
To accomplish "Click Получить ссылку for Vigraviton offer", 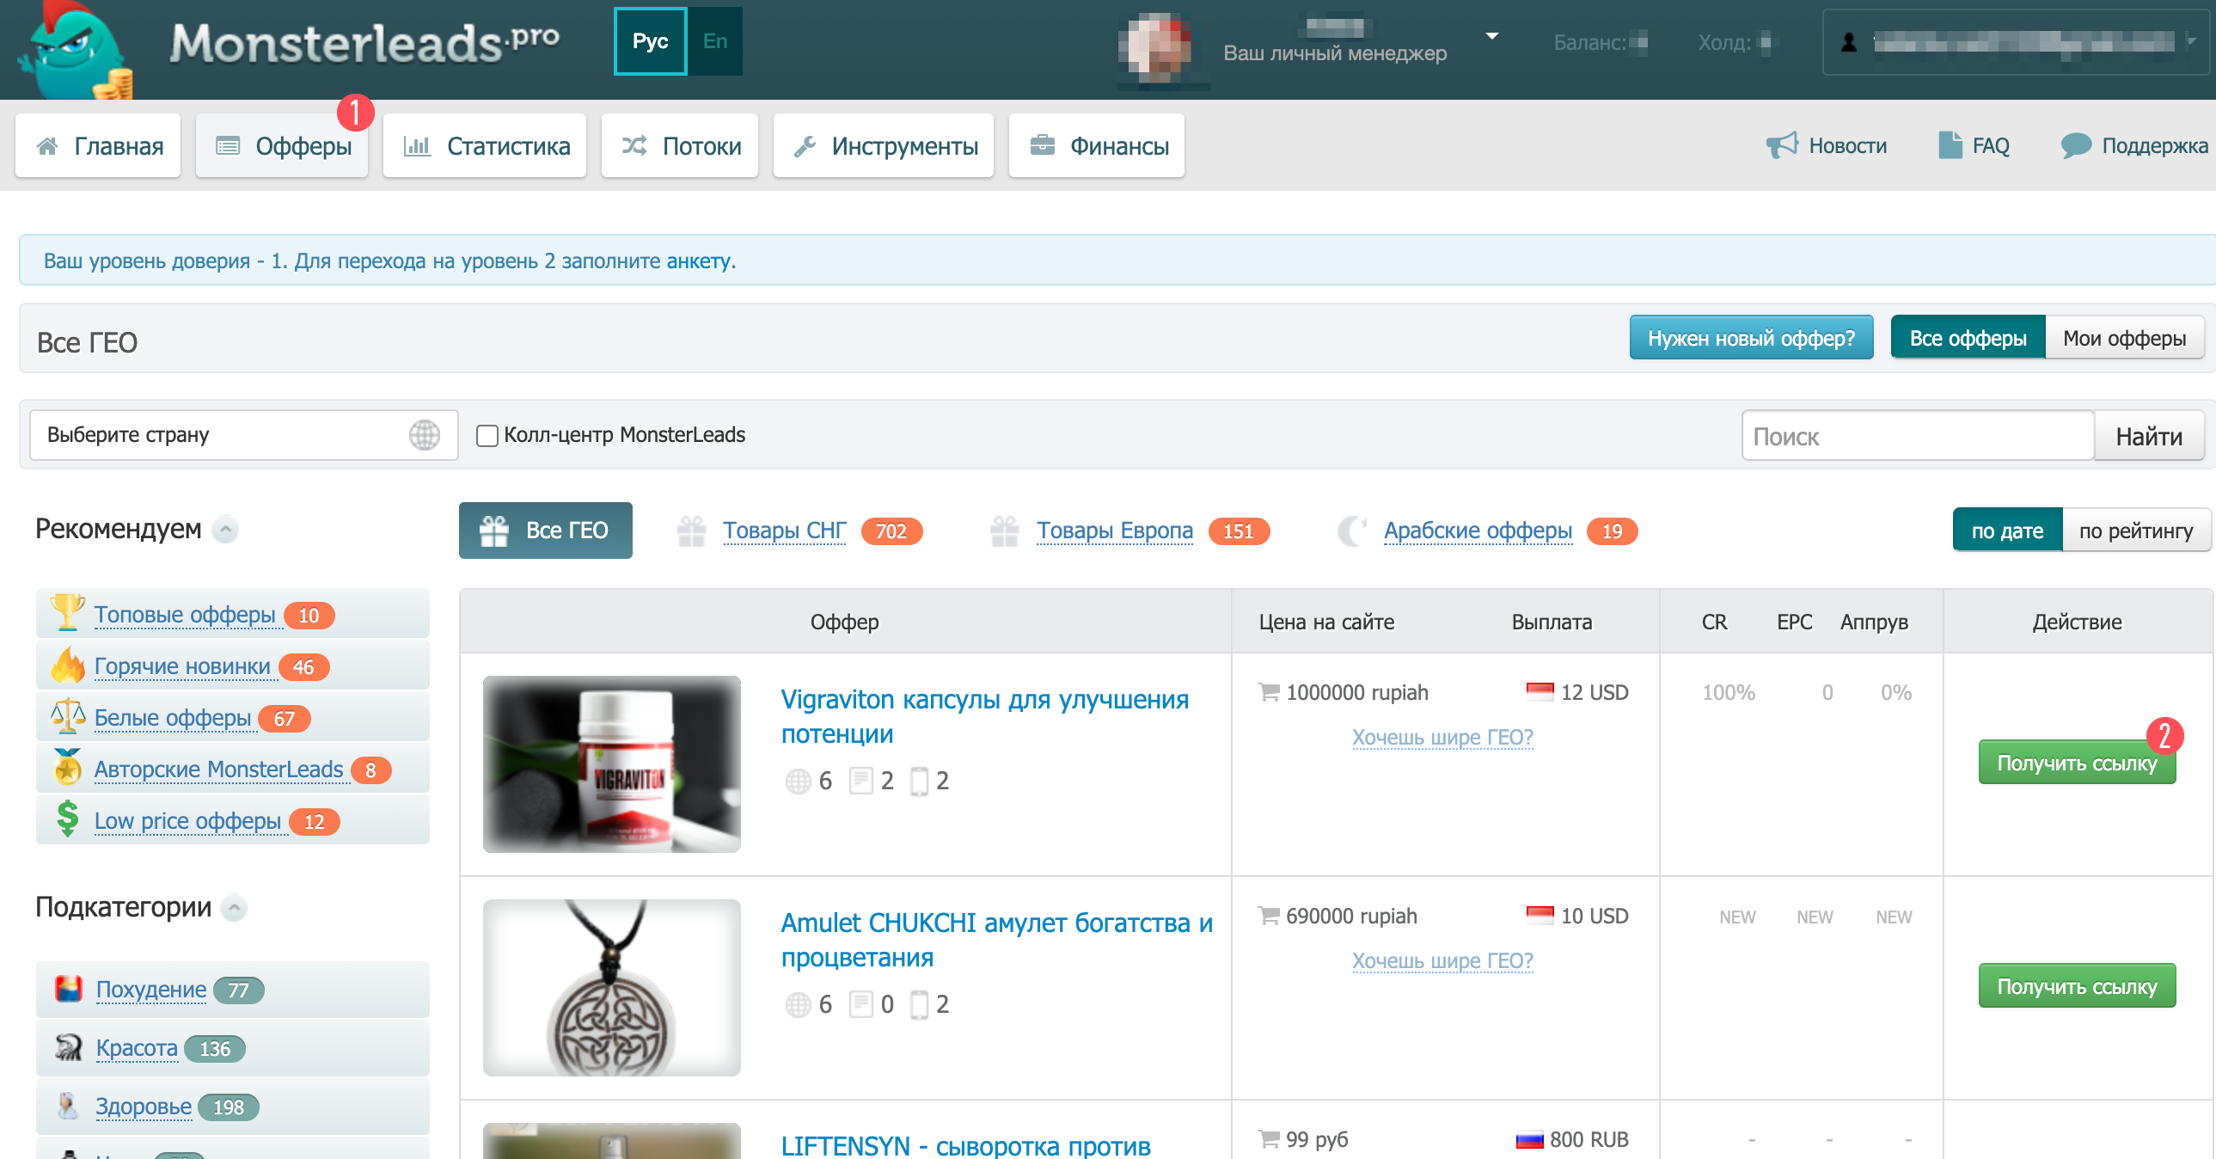I will [x=2075, y=763].
